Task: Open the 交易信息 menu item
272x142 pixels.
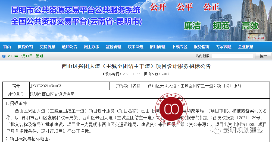Action: pos(47,47)
